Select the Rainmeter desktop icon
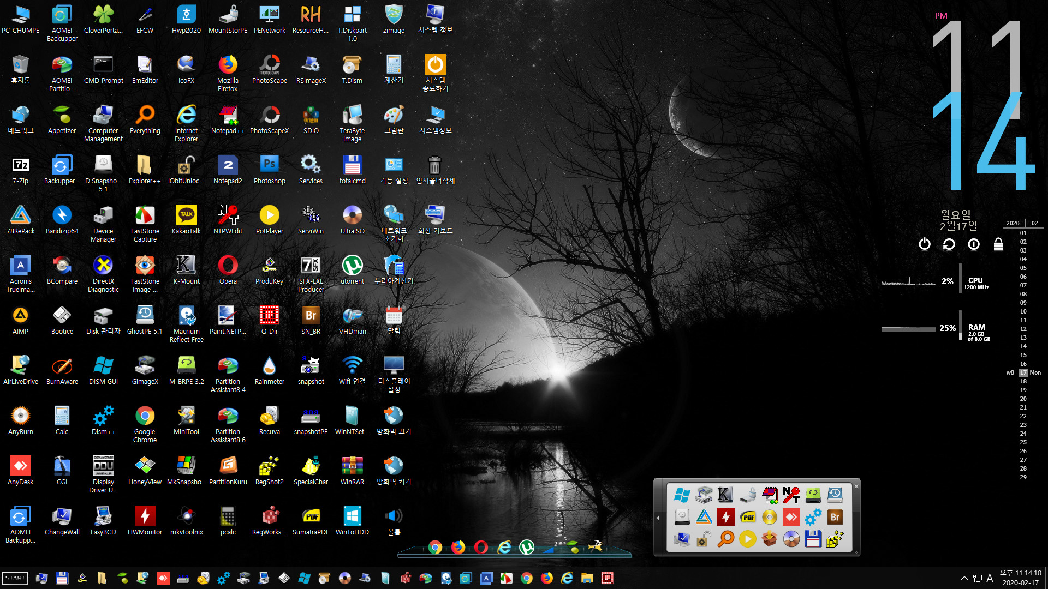Image resolution: width=1048 pixels, height=589 pixels. point(269,370)
